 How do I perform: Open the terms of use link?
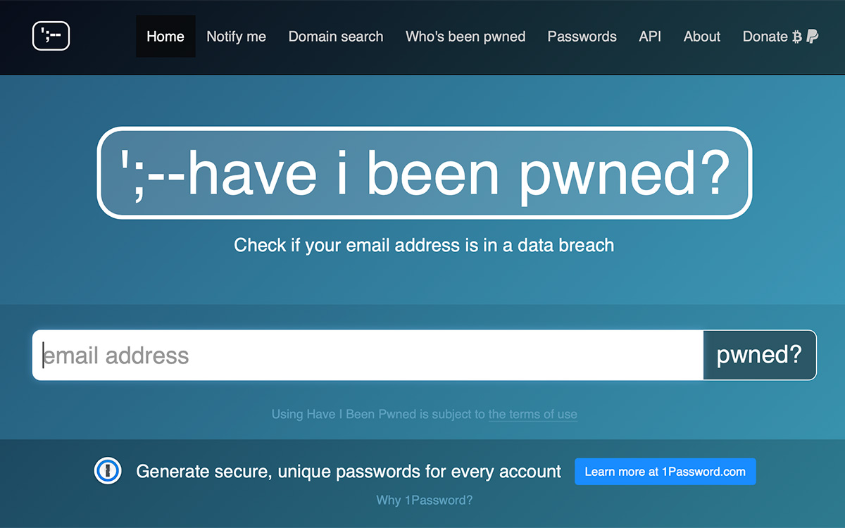click(x=532, y=414)
